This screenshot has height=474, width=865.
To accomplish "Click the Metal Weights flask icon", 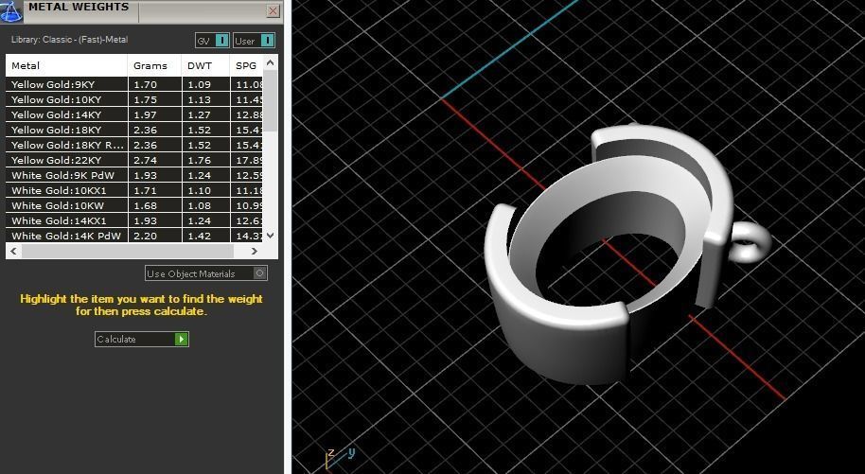I will point(11,11).
